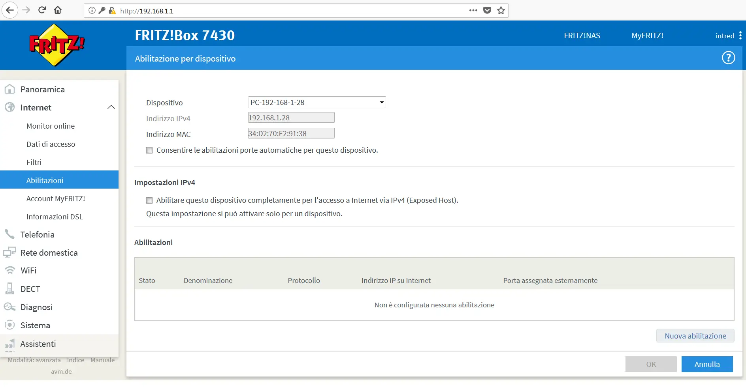
Task: Open the Panoramica overview
Action: (x=43, y=89)
